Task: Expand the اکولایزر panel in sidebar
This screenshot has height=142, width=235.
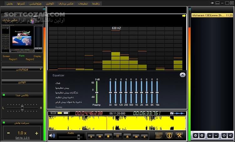Action: point(22,82)
